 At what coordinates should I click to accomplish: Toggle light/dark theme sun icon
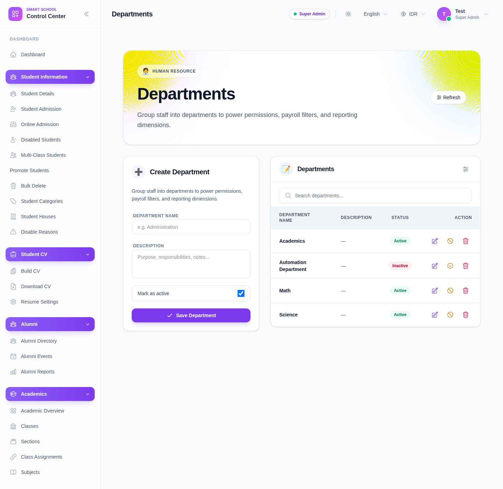pyautogui.click(x=348, y=14)
